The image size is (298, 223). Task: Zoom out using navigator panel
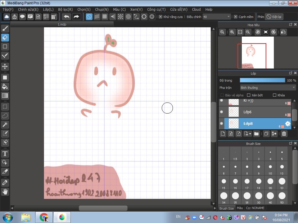coord(248,32)
